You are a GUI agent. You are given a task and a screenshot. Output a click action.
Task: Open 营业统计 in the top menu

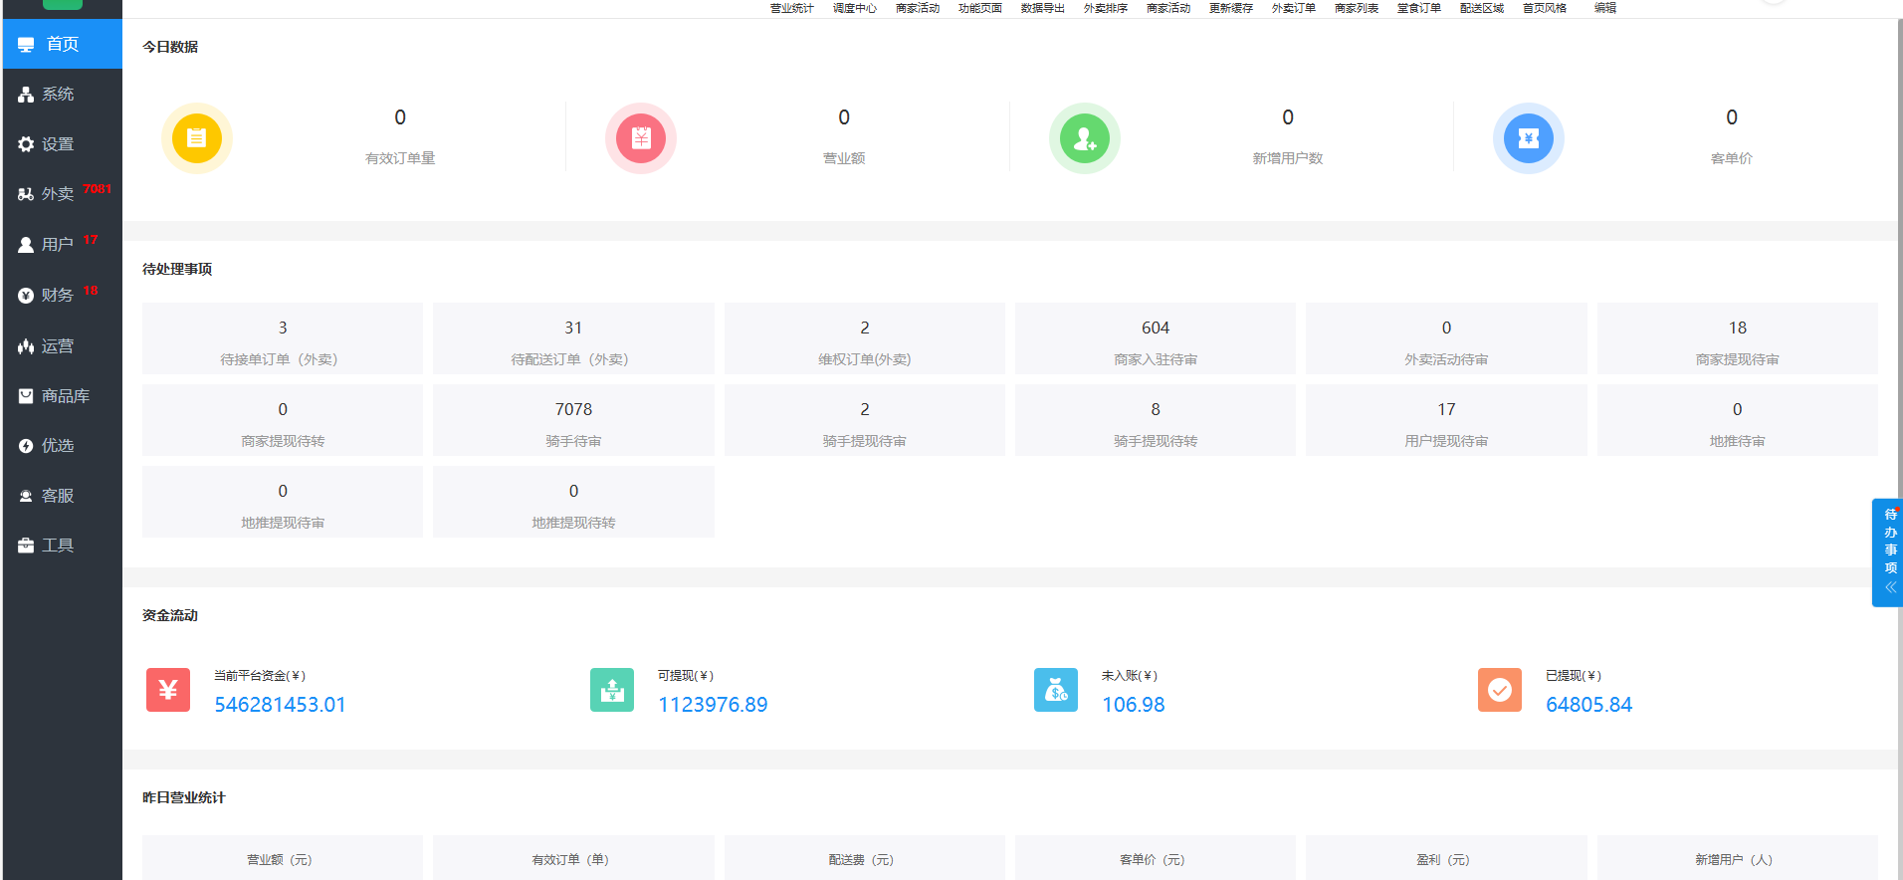coord(791,8)
